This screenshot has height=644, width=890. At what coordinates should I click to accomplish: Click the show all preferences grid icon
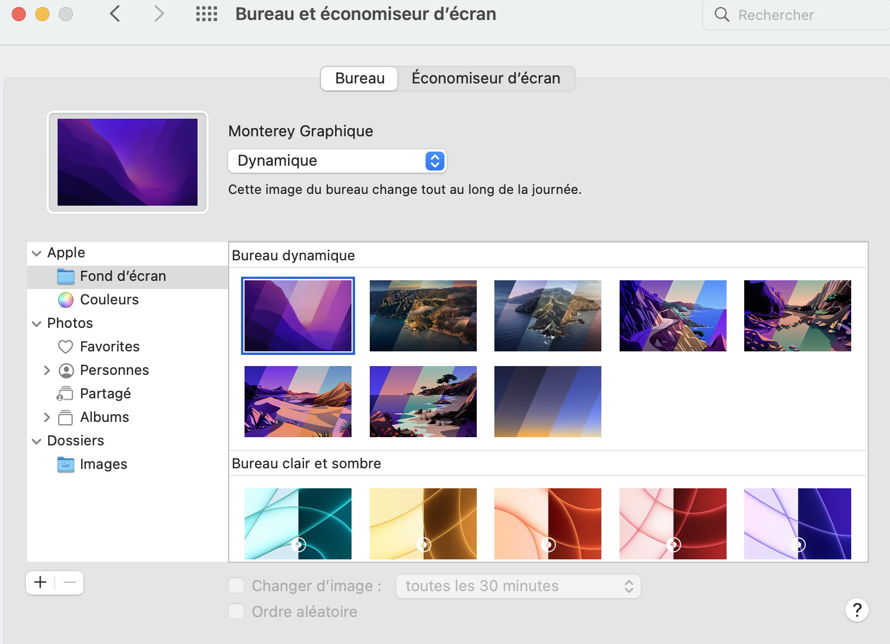click(206, 14)
